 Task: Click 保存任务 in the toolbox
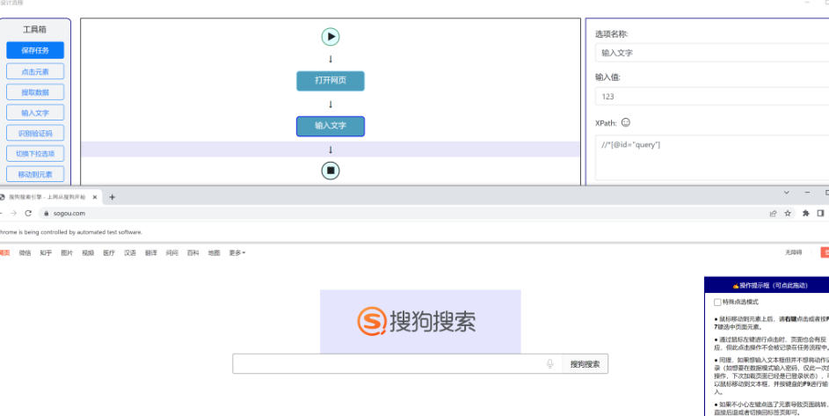[x=35, y=51]
